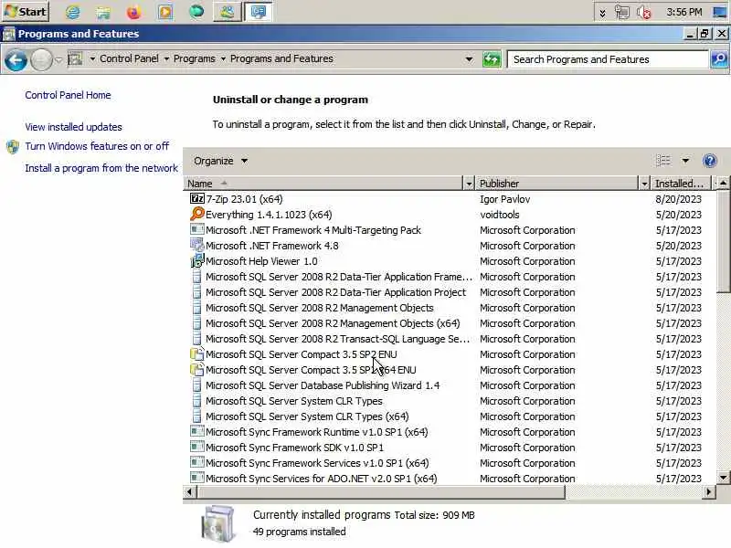Click the Forward navigation arrow
Screen dimensions: 731x548
coord(41,60)
